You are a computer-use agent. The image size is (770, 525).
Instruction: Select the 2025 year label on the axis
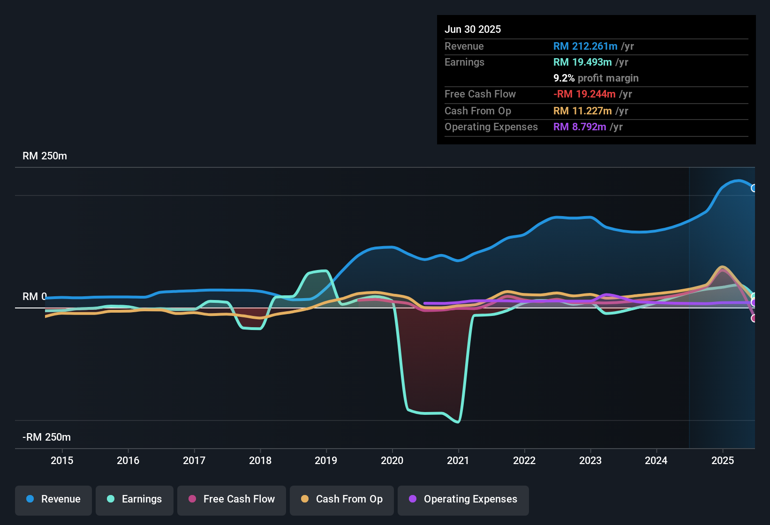[x=723, y=460]
